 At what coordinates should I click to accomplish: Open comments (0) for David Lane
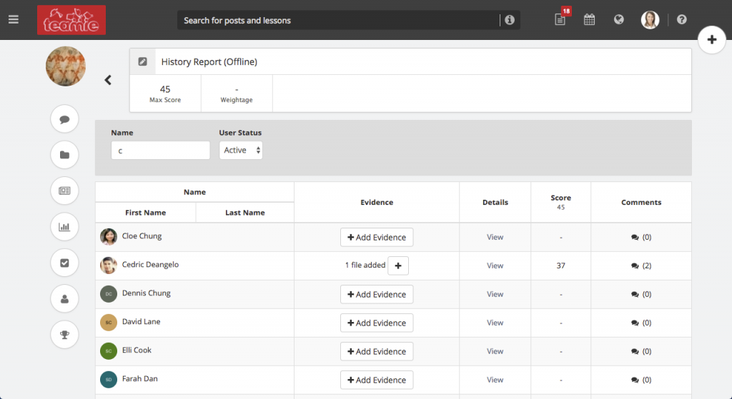[x=641, y=323]
